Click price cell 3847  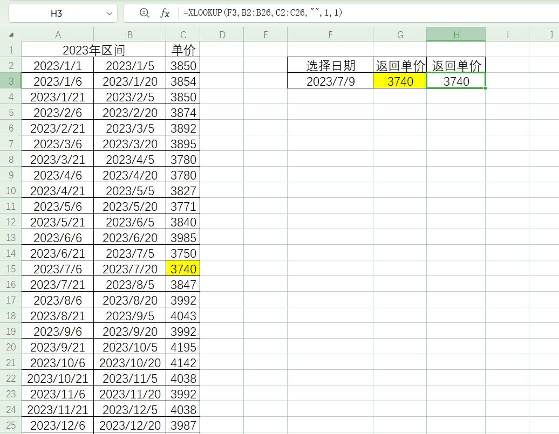183,284
